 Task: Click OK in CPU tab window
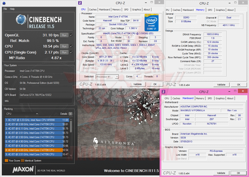click(155, 84)
